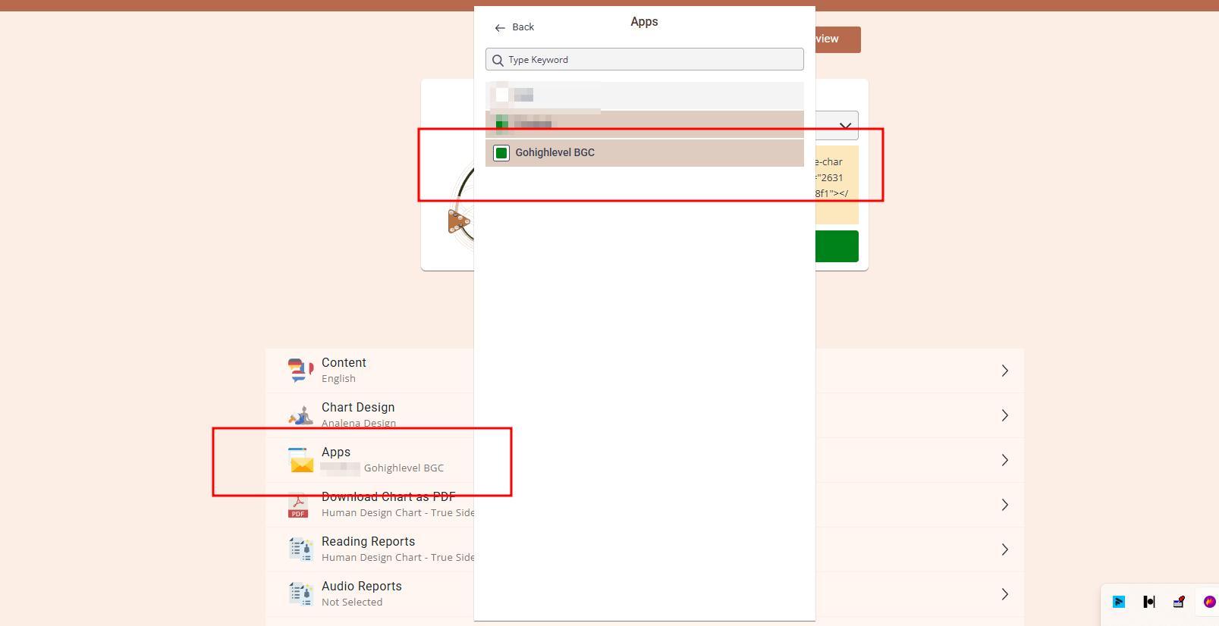Go Back from the Apps panel
This screenshot has width=1219, height=626.
pyautogui.click(x=514, y=27)
